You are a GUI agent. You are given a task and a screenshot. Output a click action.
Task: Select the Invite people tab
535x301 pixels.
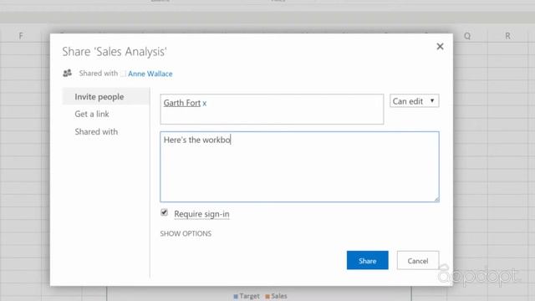(x=106, y=97)
